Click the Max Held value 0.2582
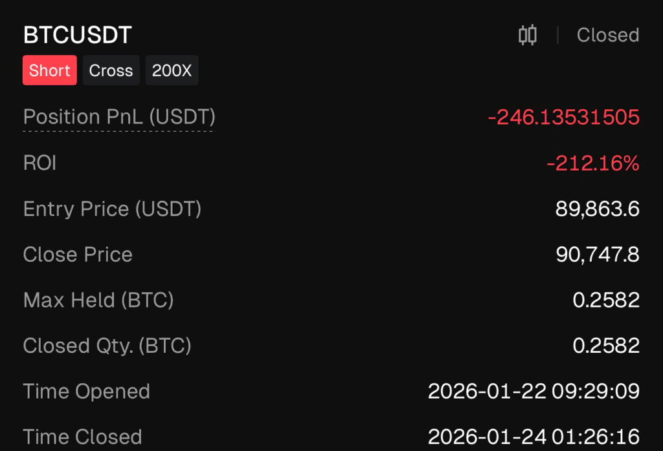This screenshot has width=663, height=451. [x=606, y=300]
